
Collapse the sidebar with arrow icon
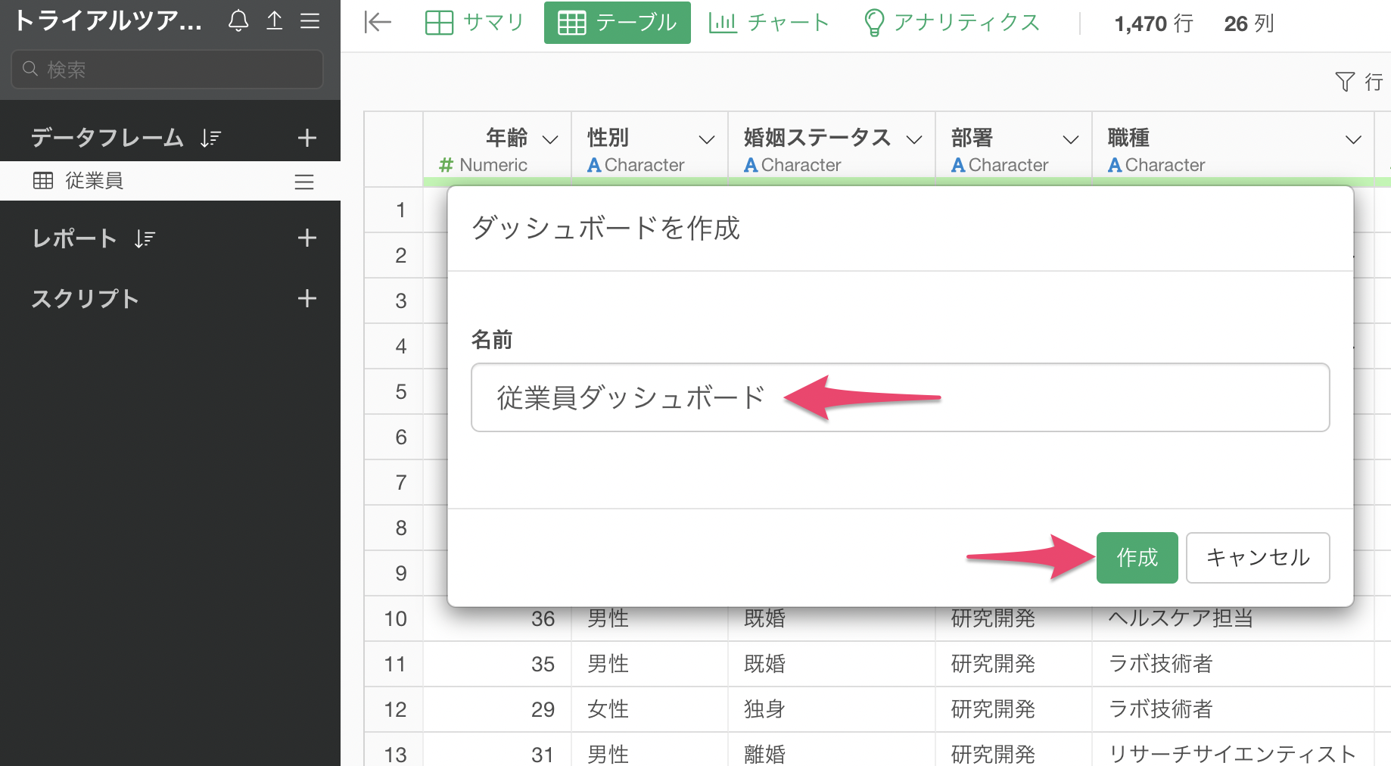(377, 23)
